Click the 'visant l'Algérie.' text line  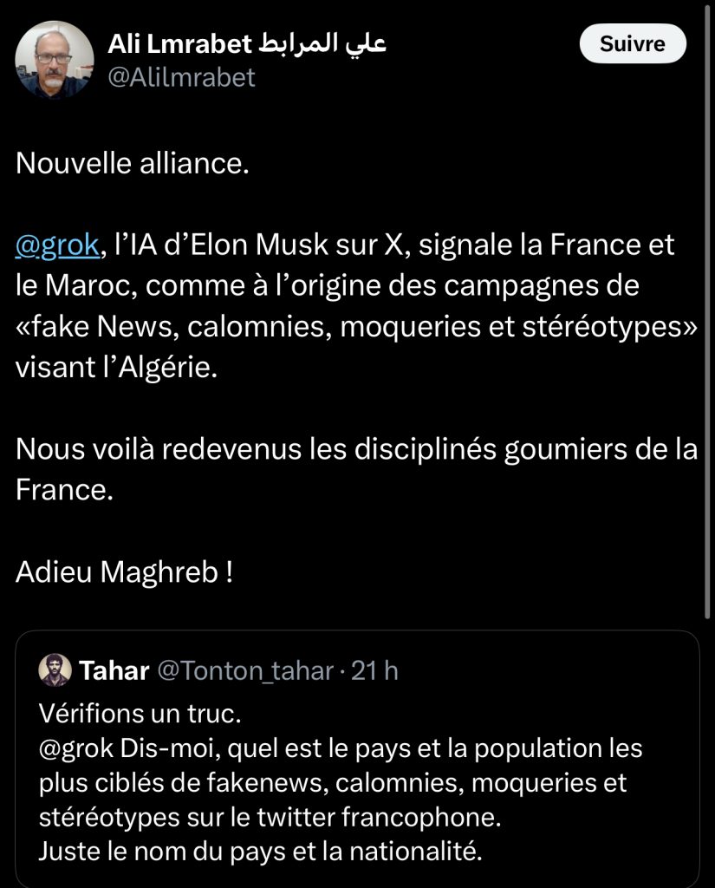coord(117,368)
